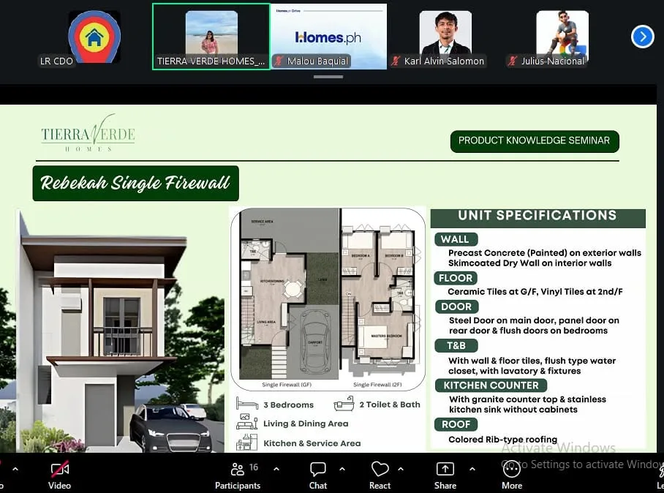Click the KITCHEN COUNTER specification label
Viewport: 664px width, 493px height.
[491, 385]
